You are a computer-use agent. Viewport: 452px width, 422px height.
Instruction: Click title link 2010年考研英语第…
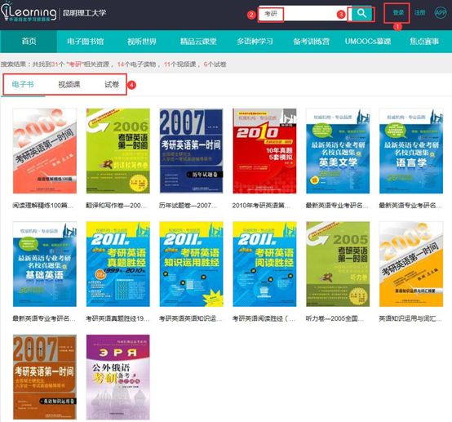[261, 206]
